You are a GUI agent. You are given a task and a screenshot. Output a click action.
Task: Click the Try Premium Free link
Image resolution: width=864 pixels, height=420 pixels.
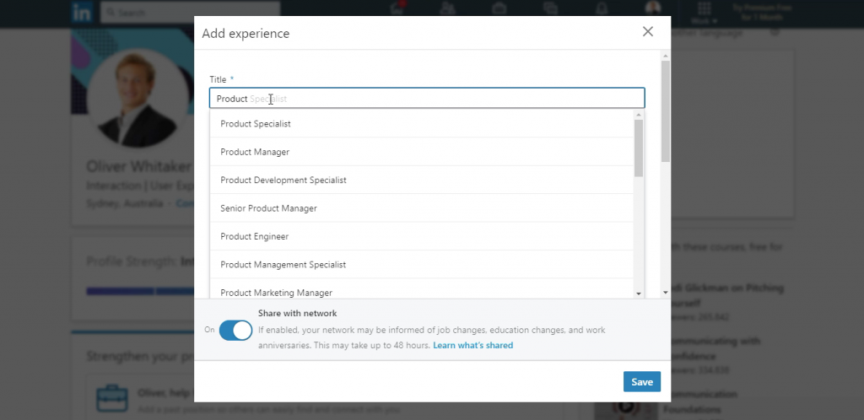pos(762,13)
